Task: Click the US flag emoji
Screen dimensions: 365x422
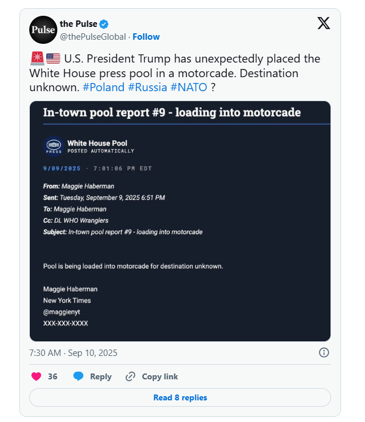Action: tap(53, 58)
